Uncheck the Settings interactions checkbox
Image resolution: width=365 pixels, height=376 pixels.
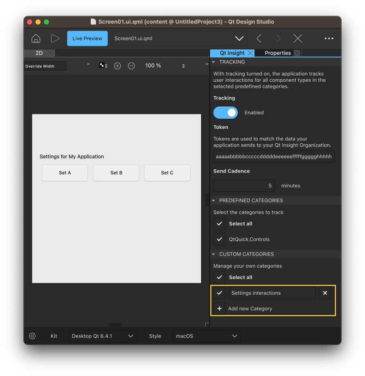pos(219,293)
